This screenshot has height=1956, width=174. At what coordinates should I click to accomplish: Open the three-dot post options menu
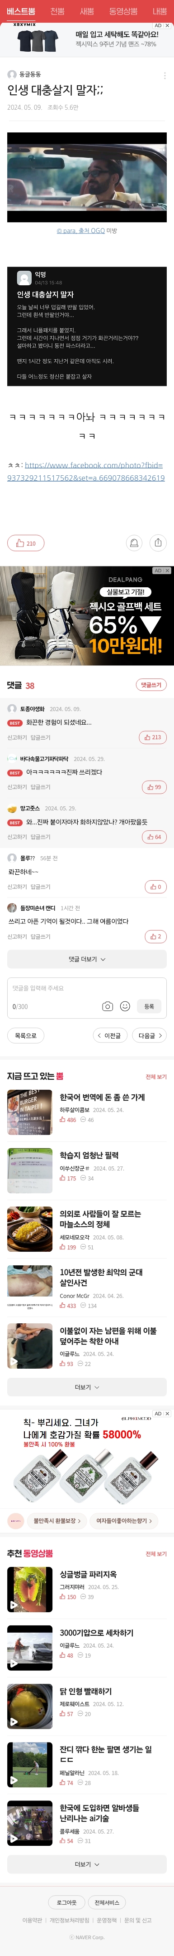click(165, 75)
